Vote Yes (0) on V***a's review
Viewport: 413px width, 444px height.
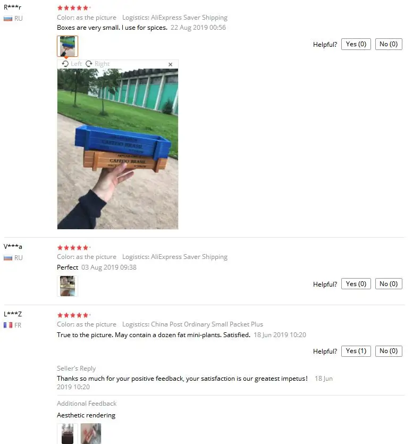point(356,284)
